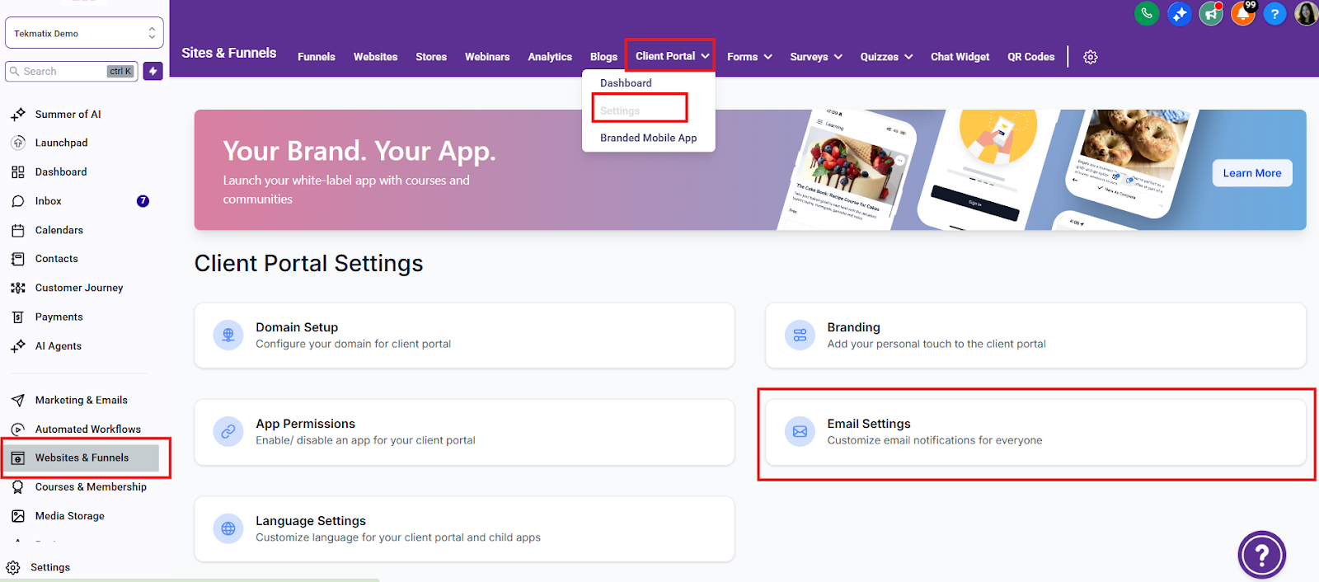
Task: Click the Calendars icon in sidebar
Action: (18, 230)
